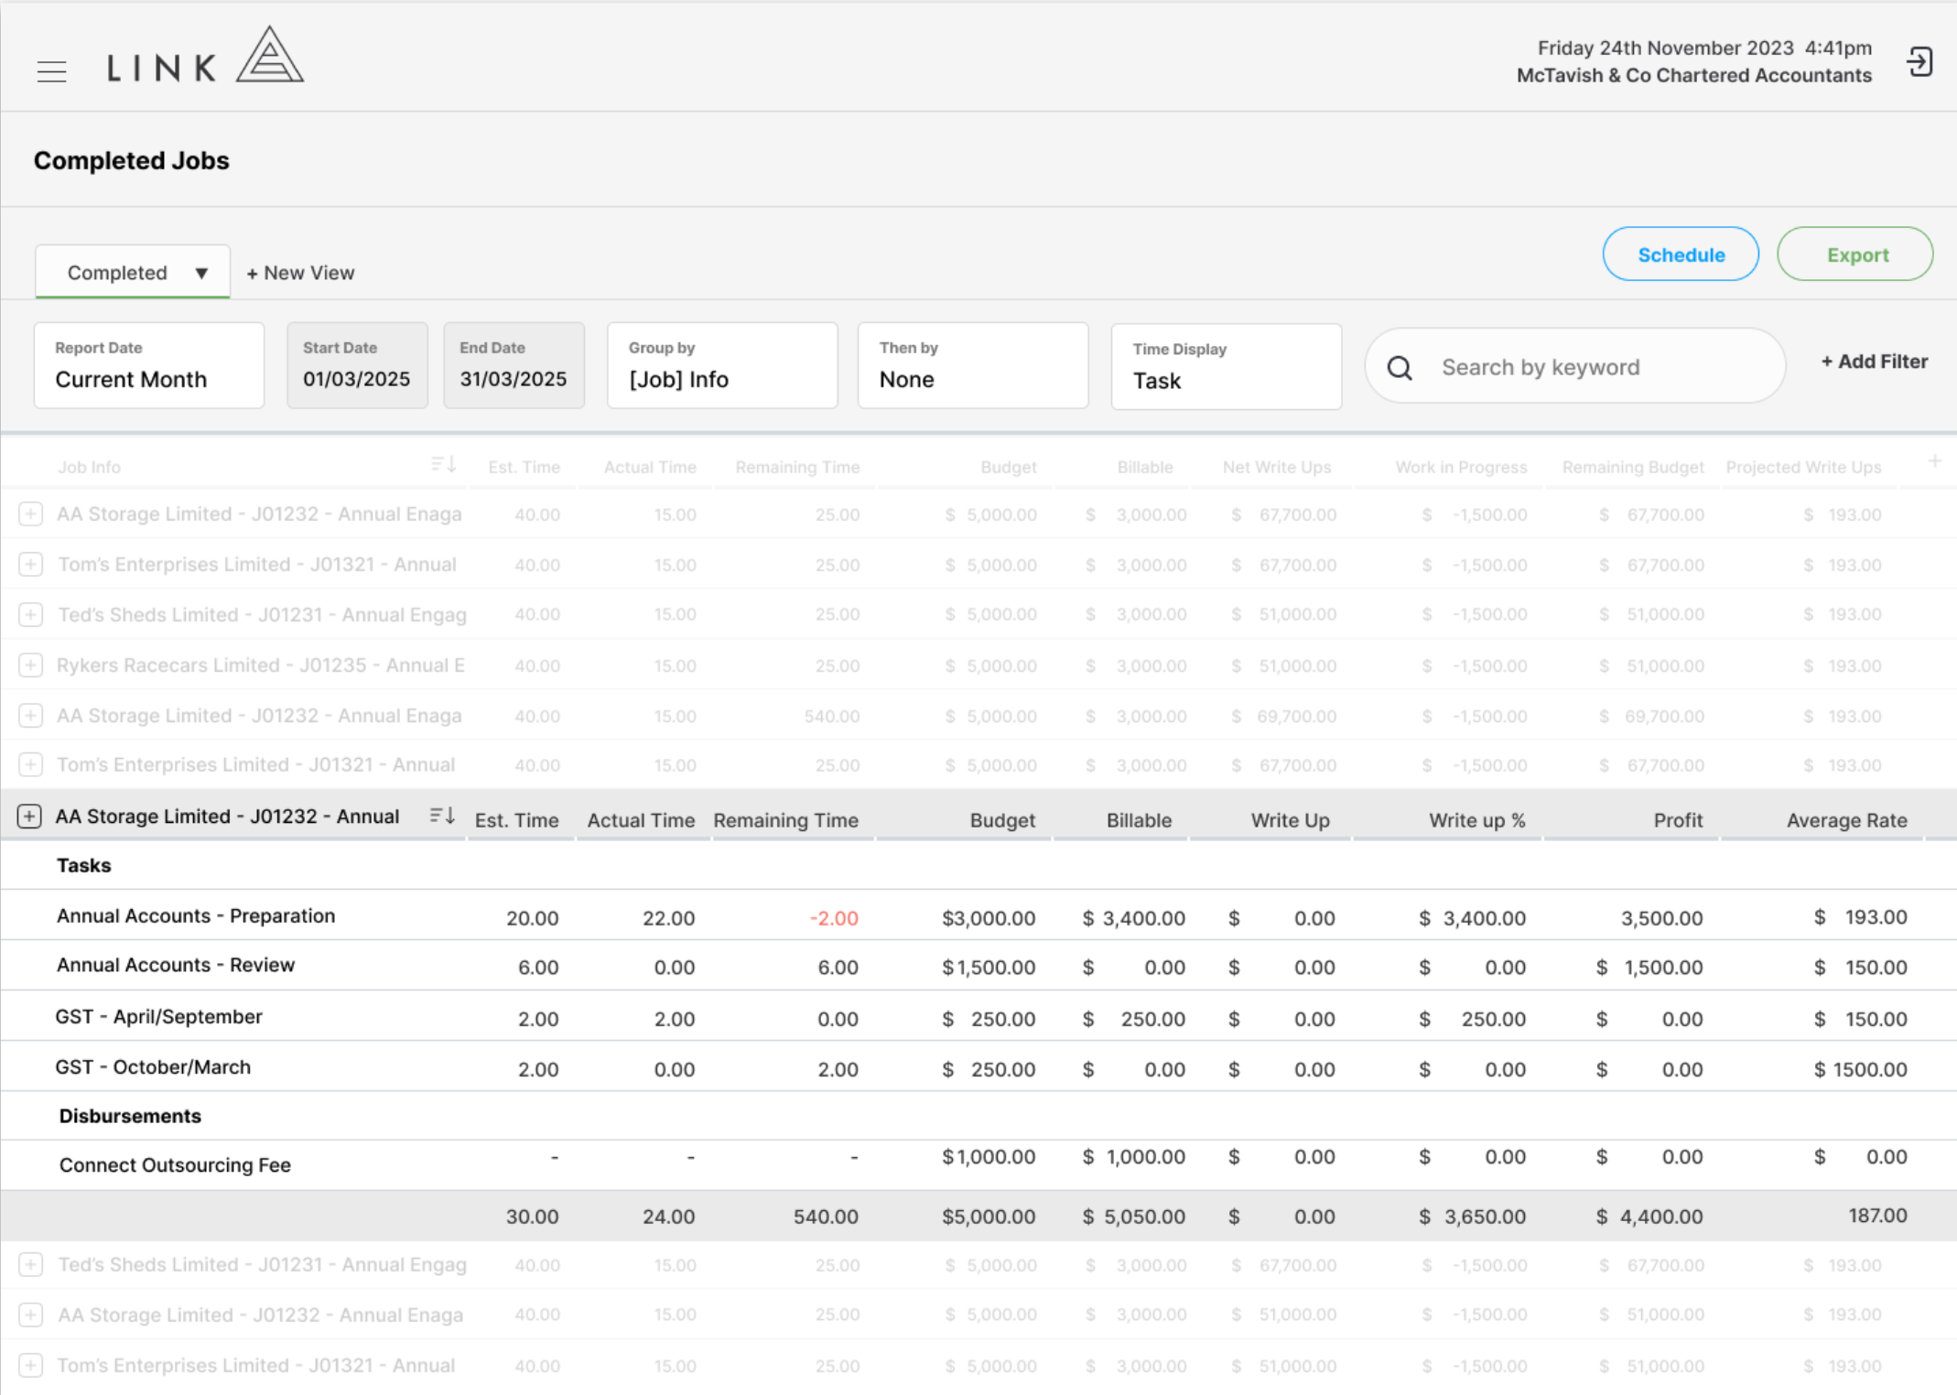Expand the Rykers Racecars Limited row
The height and width of the screenshot is (1395, 1957).
pyautogui.click(x=30, y=665)
